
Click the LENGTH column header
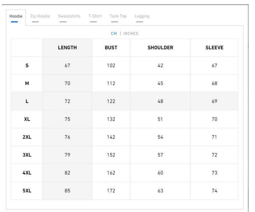click(x=67, y=48)
